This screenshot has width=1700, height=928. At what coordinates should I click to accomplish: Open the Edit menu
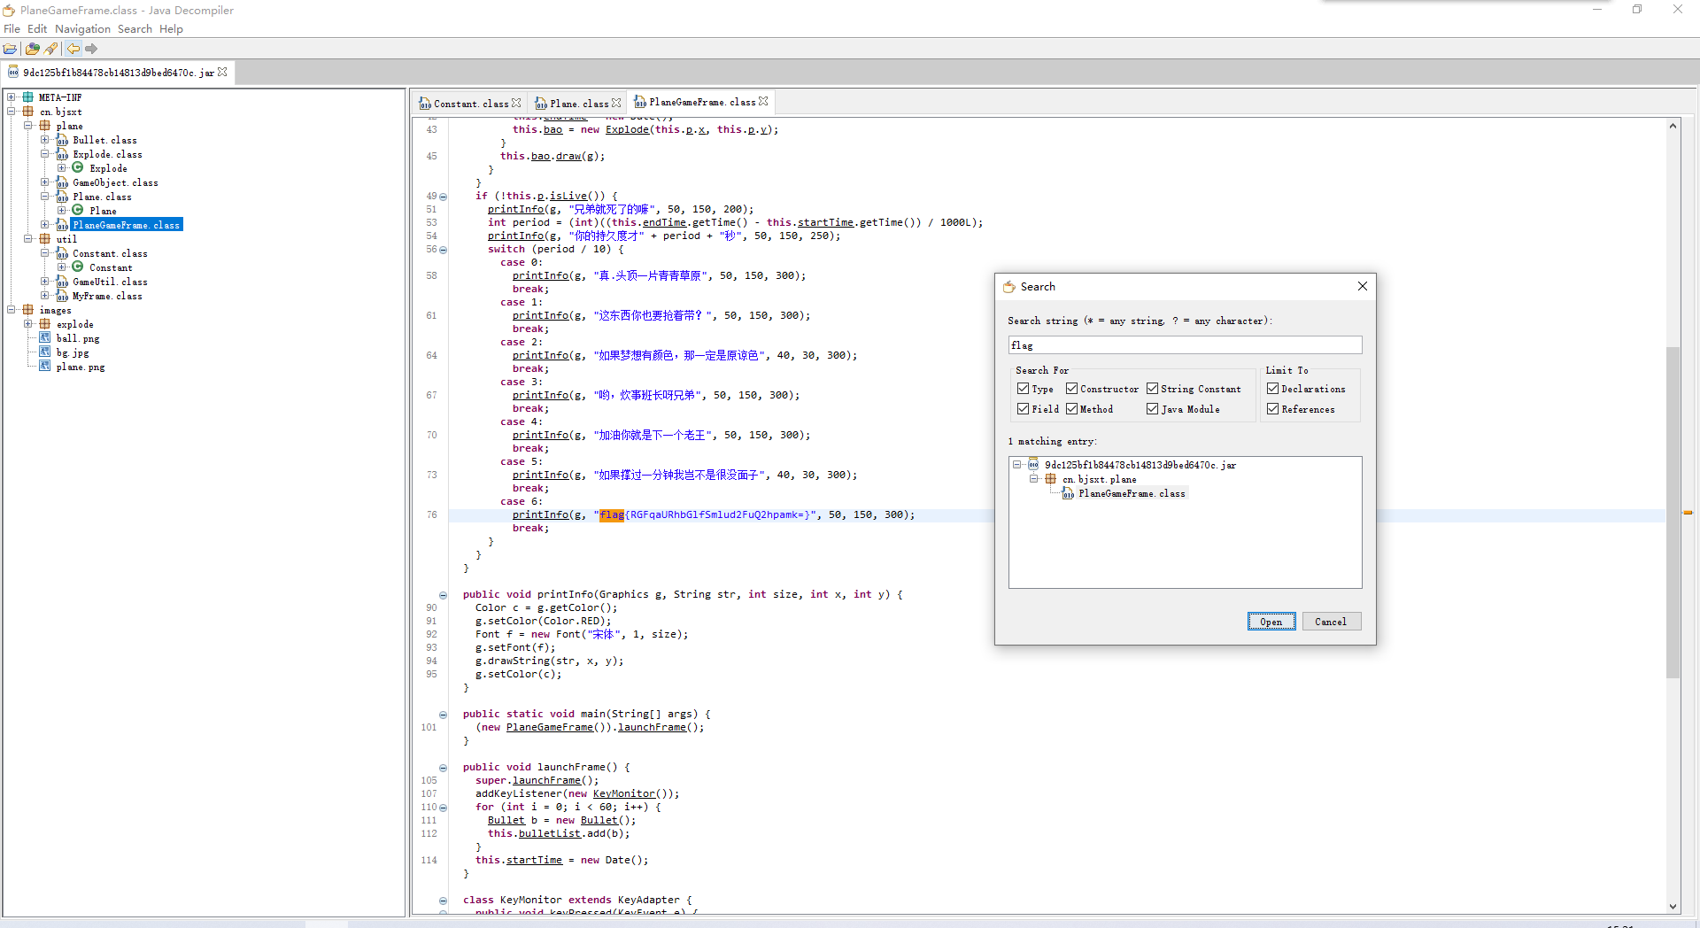click(x=37, y=29)
